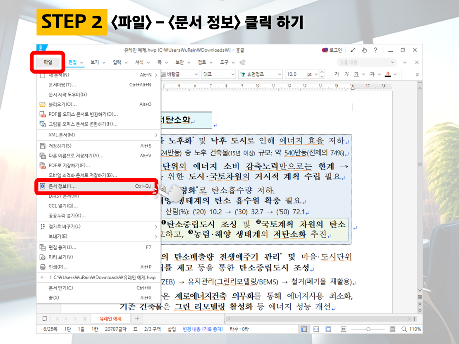
Task: Click the 새 문서 blank page icon
Action: click(x=43, y=76)
